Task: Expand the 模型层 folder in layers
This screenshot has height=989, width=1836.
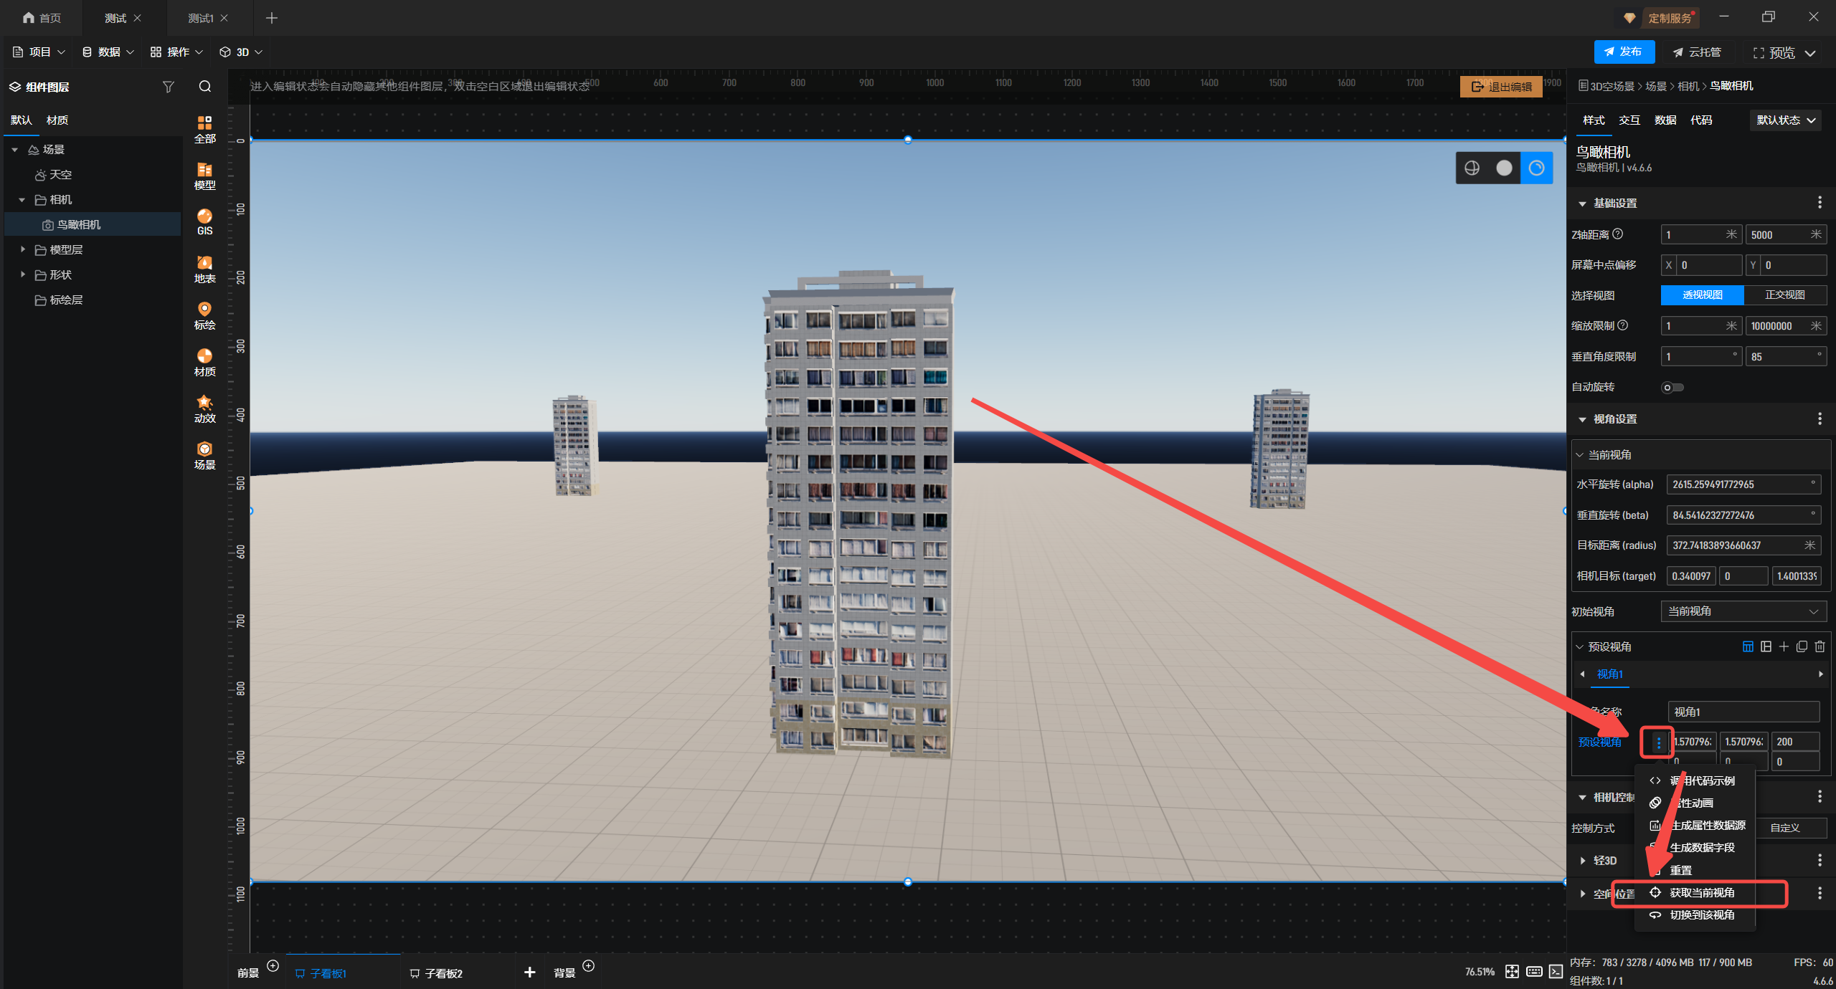Action: (x=23, y=249)
